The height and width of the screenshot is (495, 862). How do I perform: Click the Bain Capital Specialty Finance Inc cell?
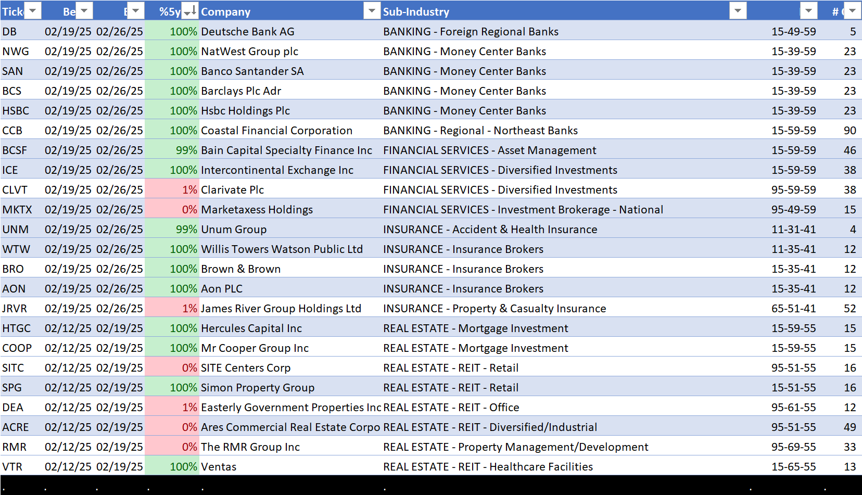290,150
